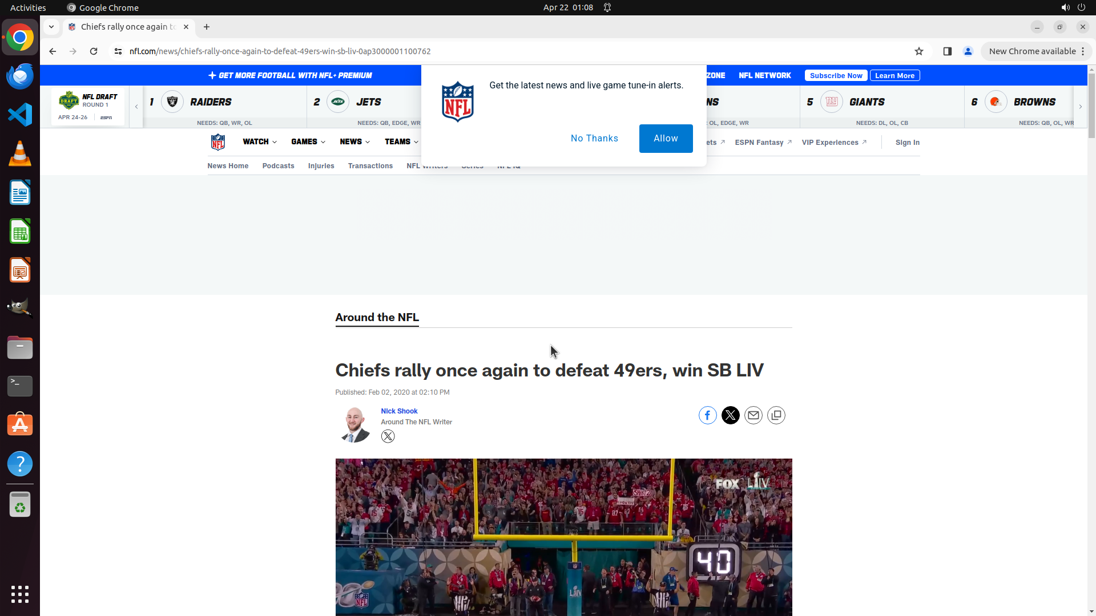This screenshot has width=1096, height=616.
Task: Decline alerts with No Thanks
Action: tap(594, 139)
